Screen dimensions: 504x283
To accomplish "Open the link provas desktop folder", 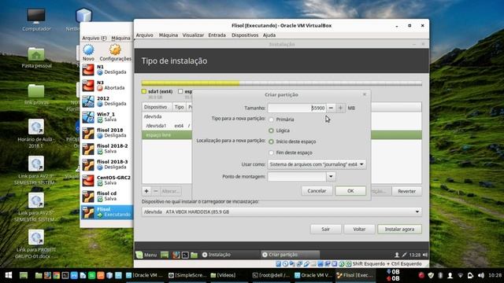I will click(36, 94).
